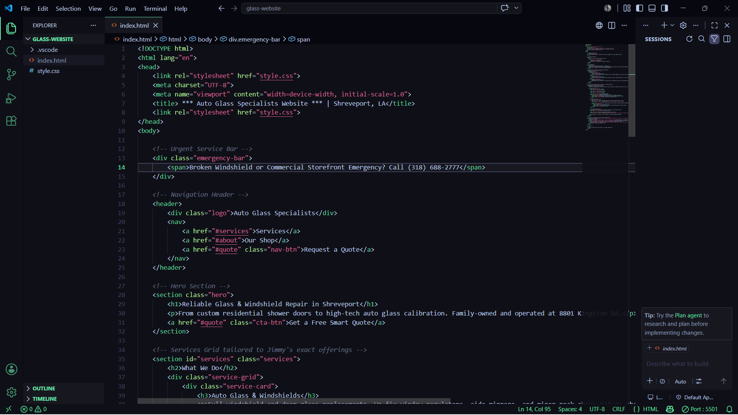Open the chat settings gear icon
Screen dimensions: 738x415
coord(683,25)
